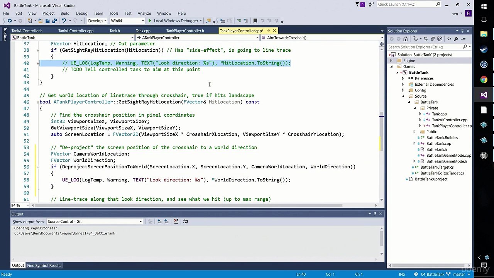Open the Analyze menu
The height and width of the screenshot is (278, 494).
(x=144, y=13)
